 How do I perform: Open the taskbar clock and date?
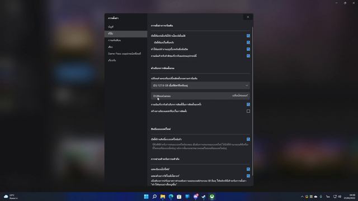350,197
